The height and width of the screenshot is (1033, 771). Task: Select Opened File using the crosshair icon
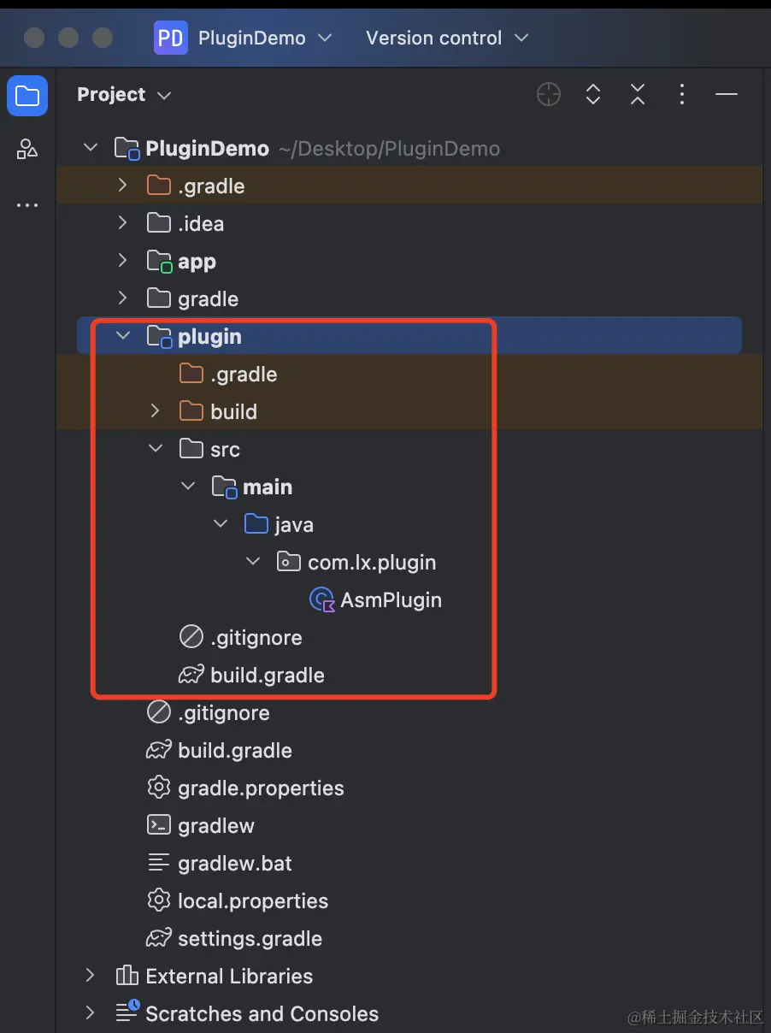point(549,94)
